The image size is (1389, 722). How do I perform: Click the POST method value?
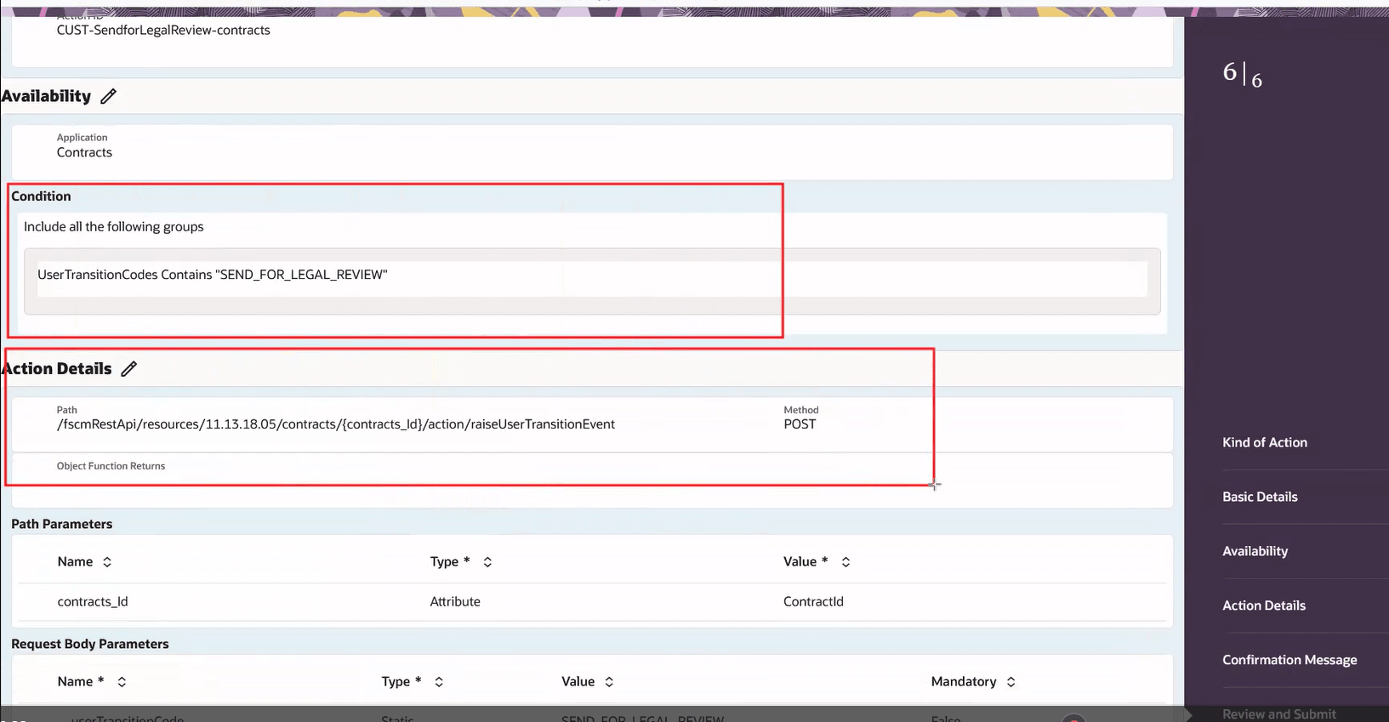coord(800,424)
